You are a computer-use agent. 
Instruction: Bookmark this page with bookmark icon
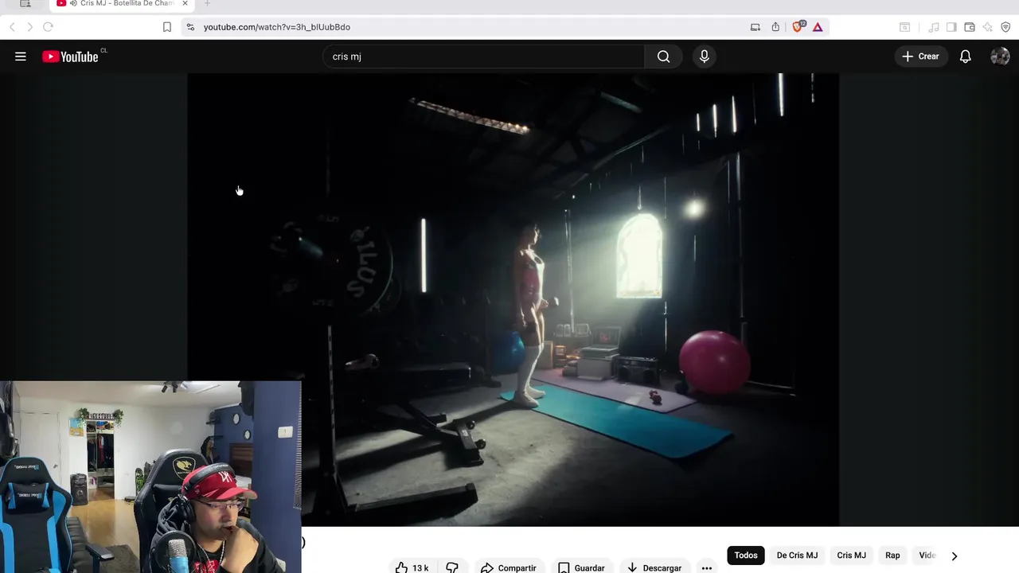(x=166, y=27)
